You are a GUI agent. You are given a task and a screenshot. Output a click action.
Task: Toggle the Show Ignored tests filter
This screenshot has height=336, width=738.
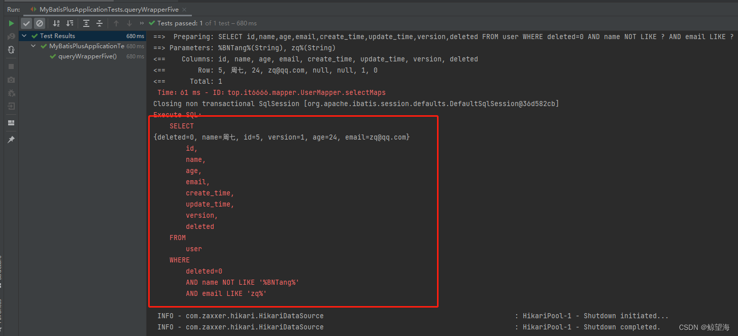click(40, 23)
